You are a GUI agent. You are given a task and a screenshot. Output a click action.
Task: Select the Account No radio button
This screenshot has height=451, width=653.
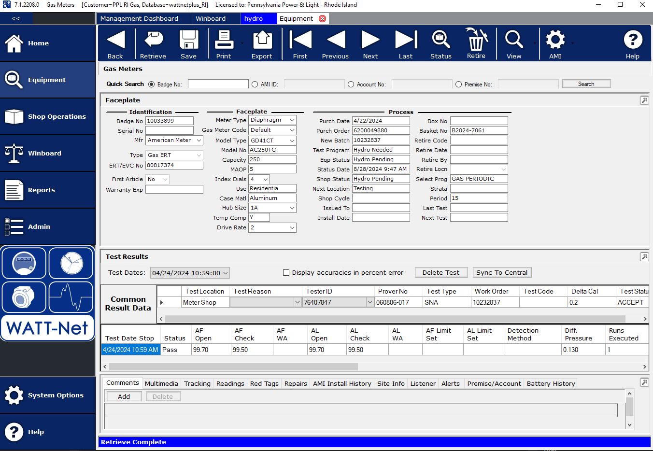coord(351,84)
